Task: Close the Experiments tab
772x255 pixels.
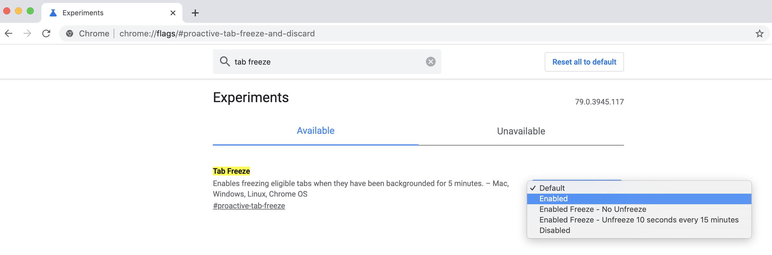Action: [173, 13]
